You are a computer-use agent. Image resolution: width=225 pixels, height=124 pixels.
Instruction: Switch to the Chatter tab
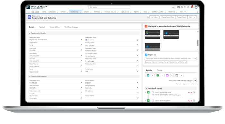[159, 70]
